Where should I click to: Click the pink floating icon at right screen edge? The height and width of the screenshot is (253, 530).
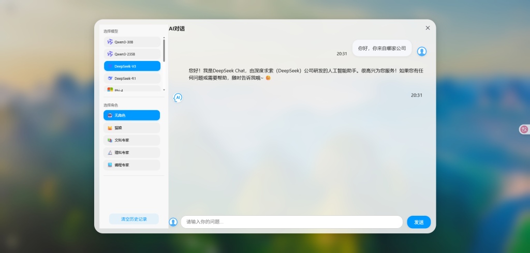[524, 129]
